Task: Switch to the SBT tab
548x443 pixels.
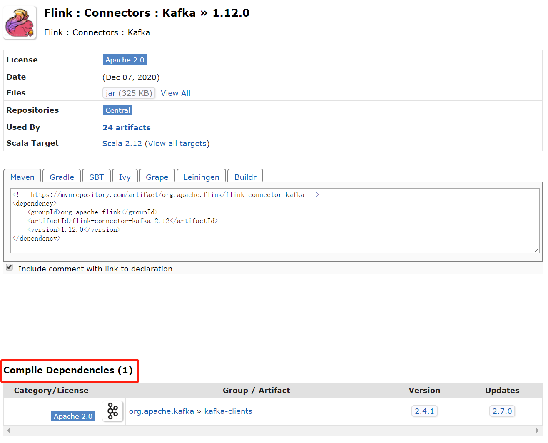Action: (x=96, y=177)
